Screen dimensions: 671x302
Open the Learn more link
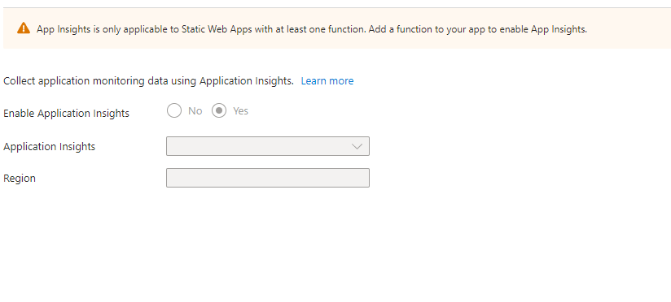point(327,81)
